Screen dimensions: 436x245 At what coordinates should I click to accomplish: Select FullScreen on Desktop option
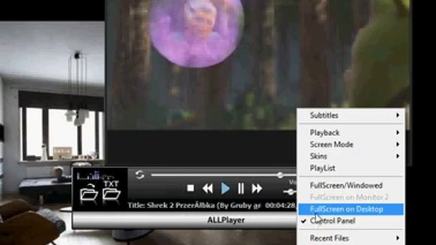click(x=351, y=209)
